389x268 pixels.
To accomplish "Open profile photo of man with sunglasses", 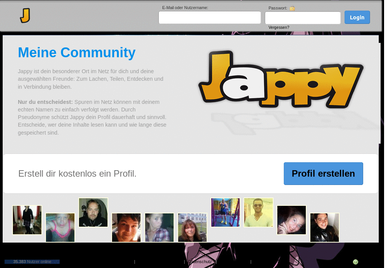I will pyautogui.click(x=258, y=212).
